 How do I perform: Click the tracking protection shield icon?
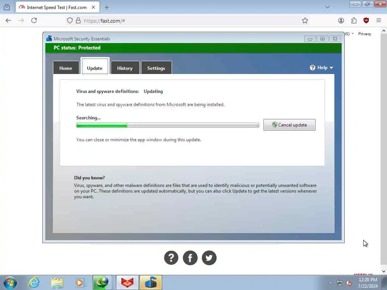coord(70,20)
